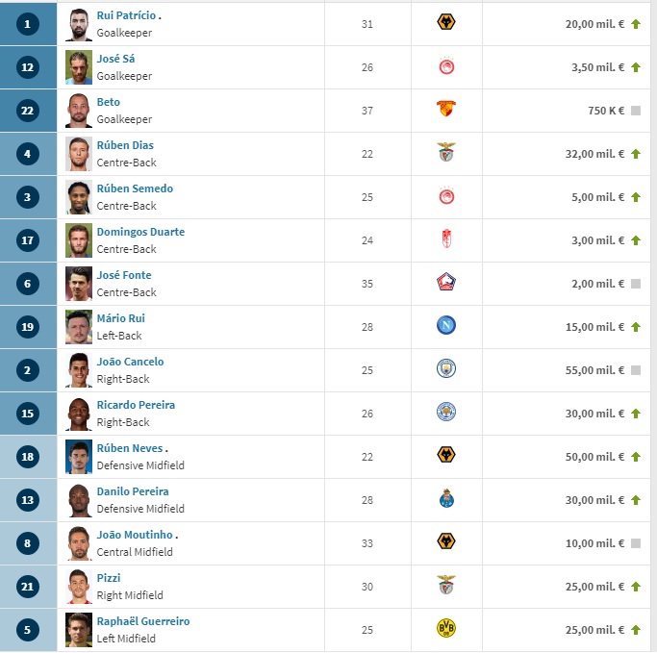The width and height of the screenshot is (657, 653).
Task: Click Manchester City crest beside João Cancelo
Action: click(x=445, y=368)
